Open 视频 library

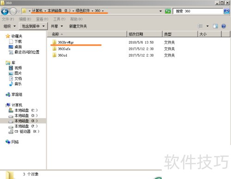point(18,68)
